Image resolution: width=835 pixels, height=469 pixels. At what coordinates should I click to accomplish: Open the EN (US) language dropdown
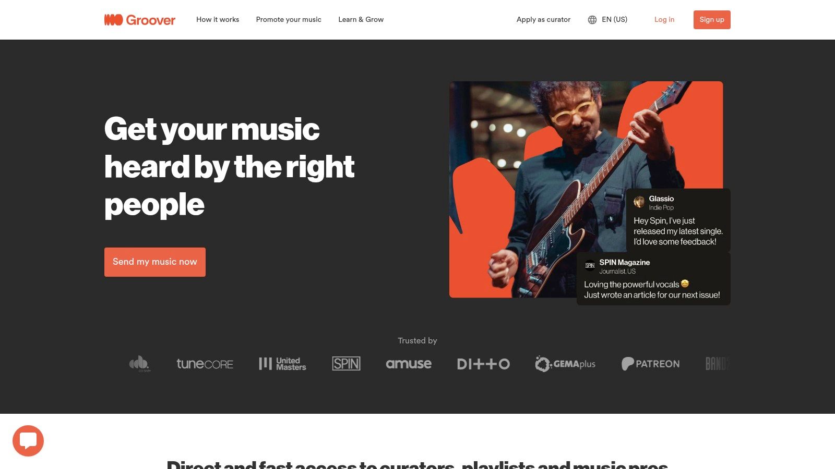click(607, 20)
